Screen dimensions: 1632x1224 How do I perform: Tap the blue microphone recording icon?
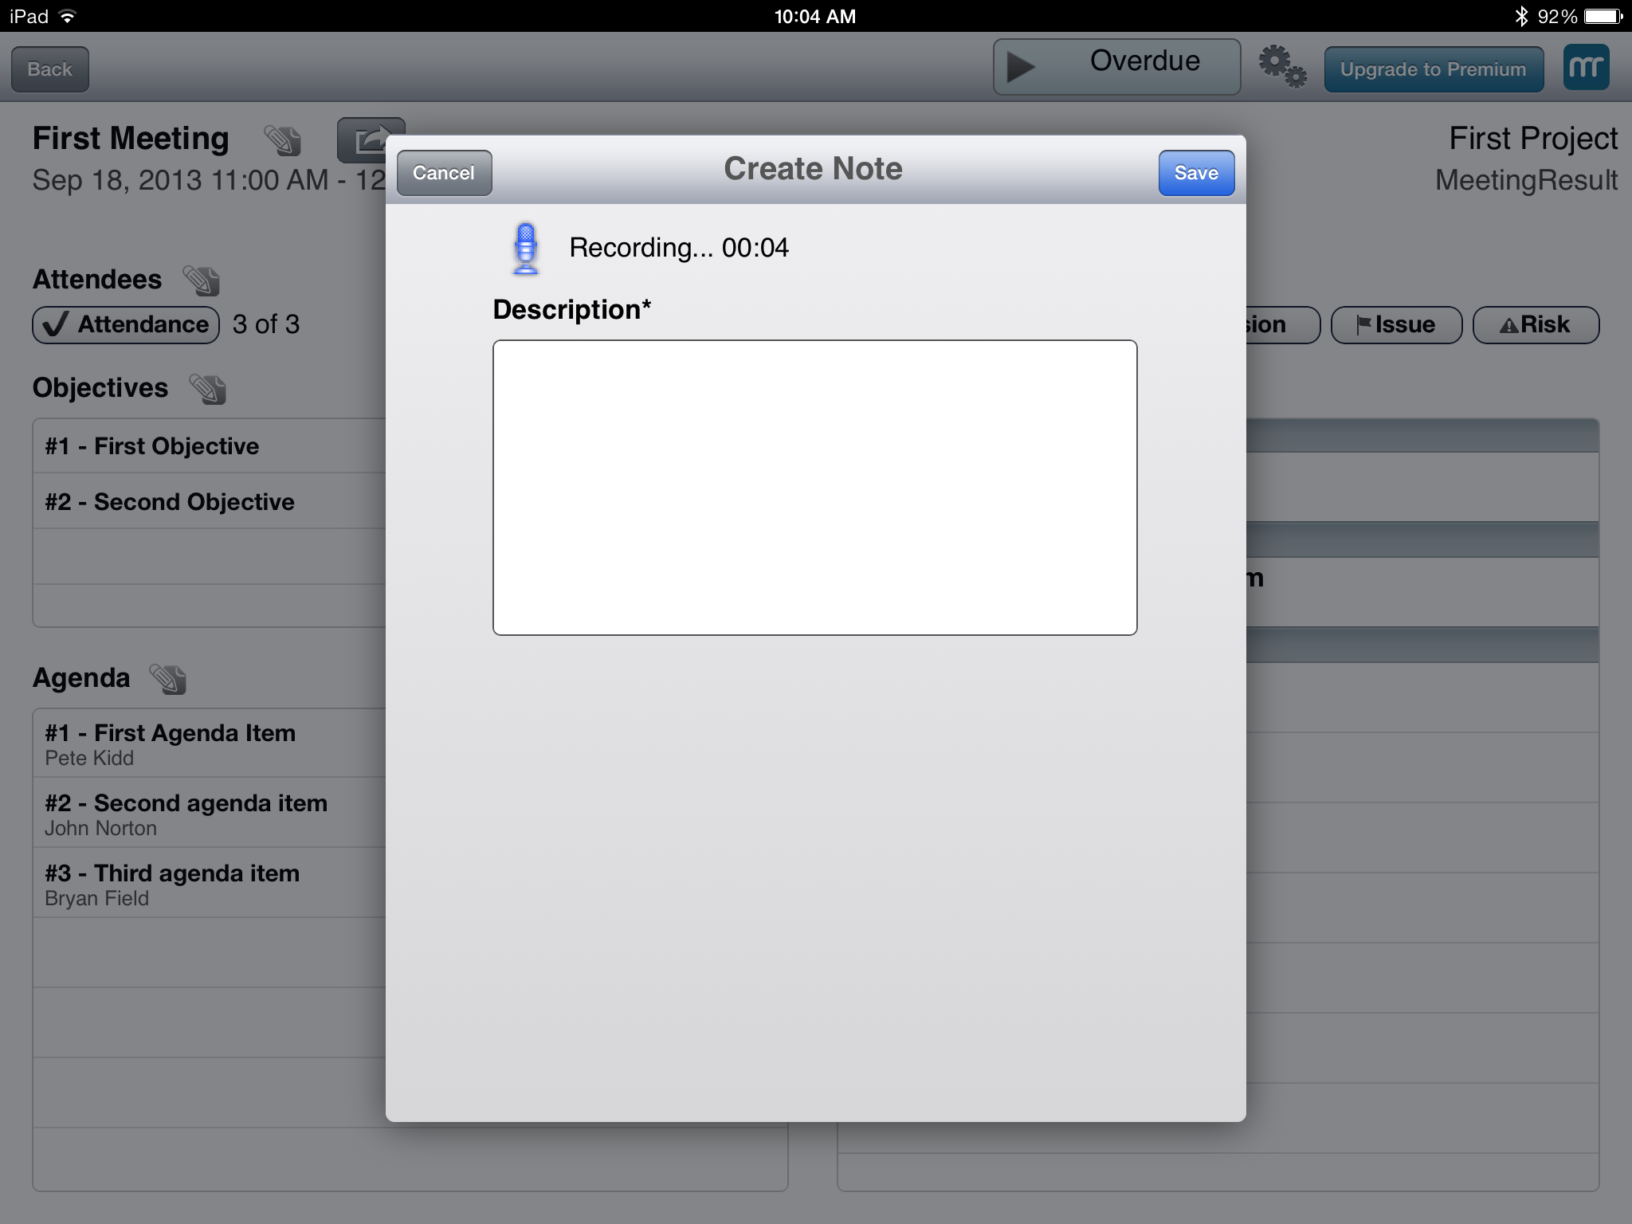[525, 249]
